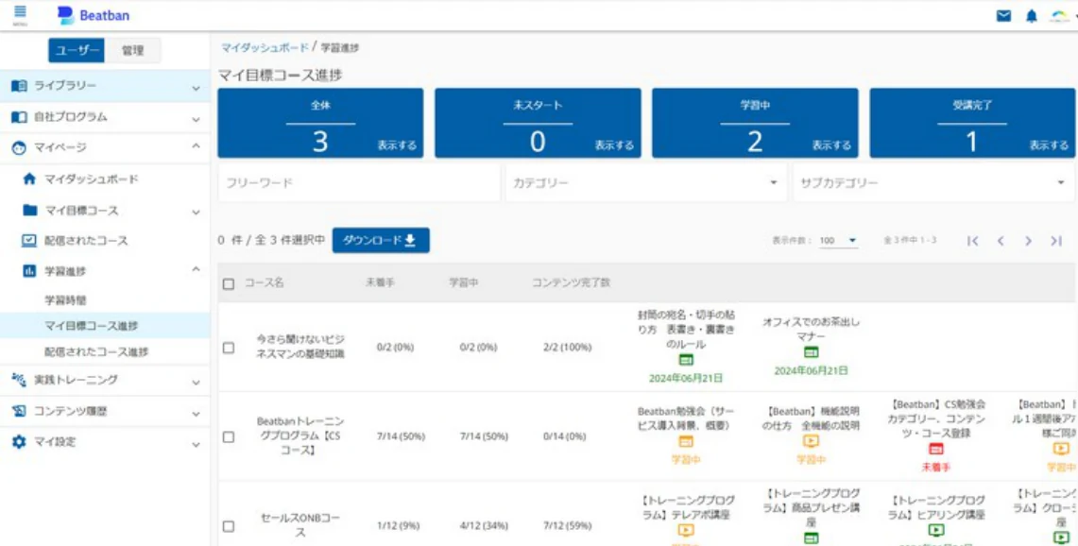This screenshot has width=1078, height=546.
Task: Click the 7/14 (50%) 未着手 cell
Action: pyautogui.click(x=401, y=436)
